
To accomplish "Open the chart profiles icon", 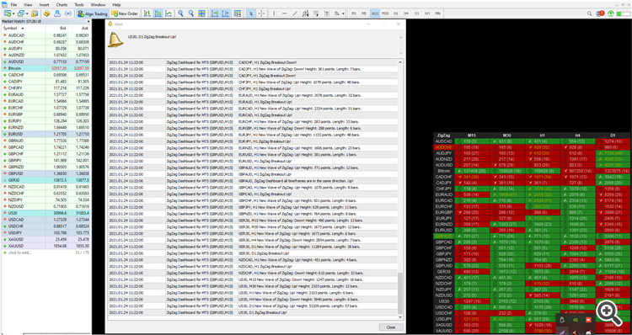I will pos(20,13).
